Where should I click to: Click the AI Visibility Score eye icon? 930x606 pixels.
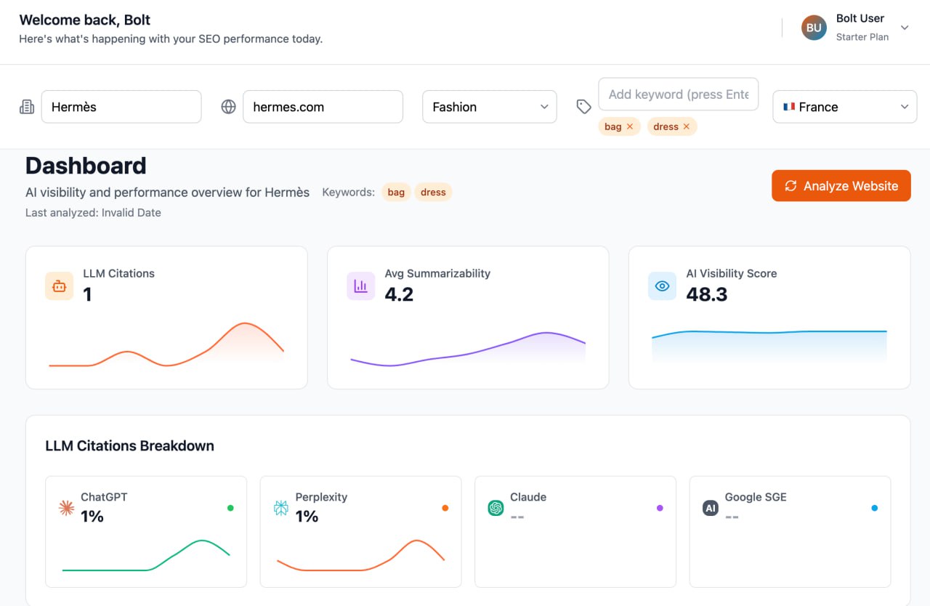(x=662, y=286)
